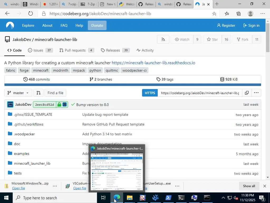Open a new browser tab with plus
This screenshot has width=270, height=203.
217,4
